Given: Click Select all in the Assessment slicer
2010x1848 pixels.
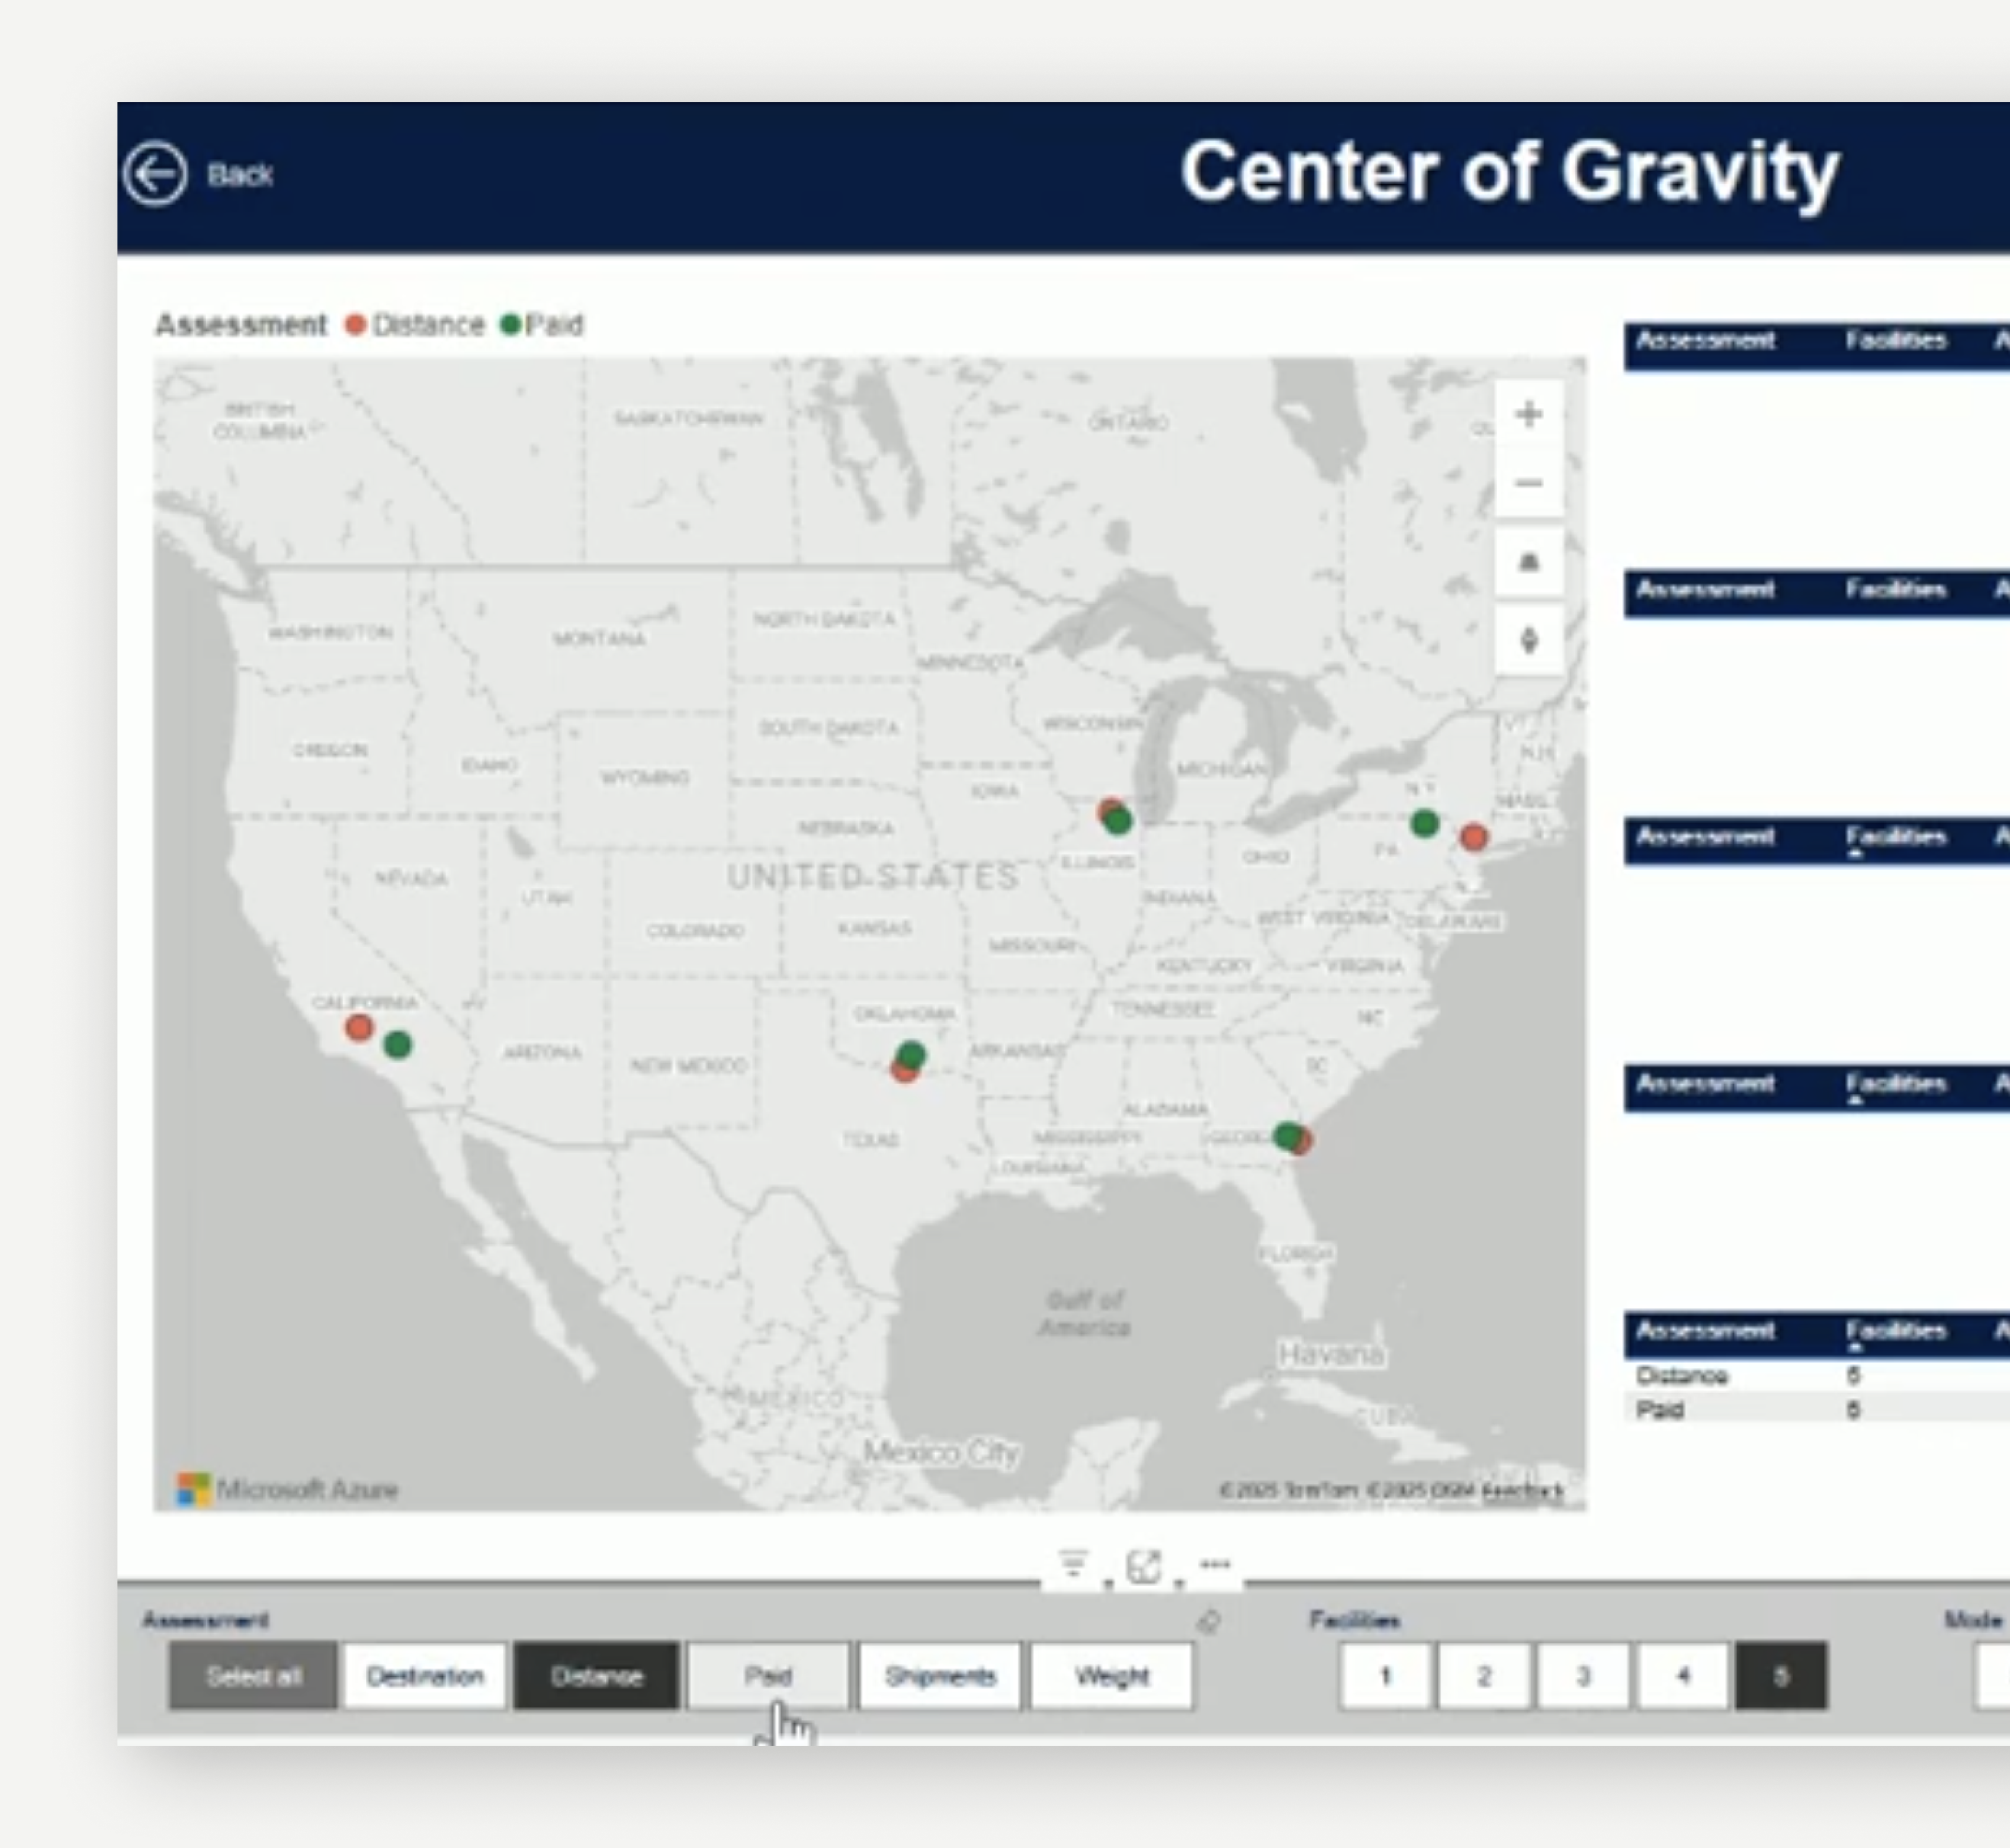Looking at the screenshot, I should pyautogui.click(x=253, y=1676).
